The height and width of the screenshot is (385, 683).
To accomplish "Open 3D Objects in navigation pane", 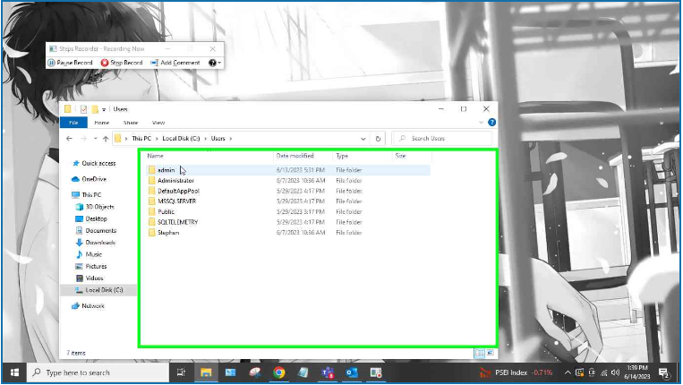I will point(99,207).
